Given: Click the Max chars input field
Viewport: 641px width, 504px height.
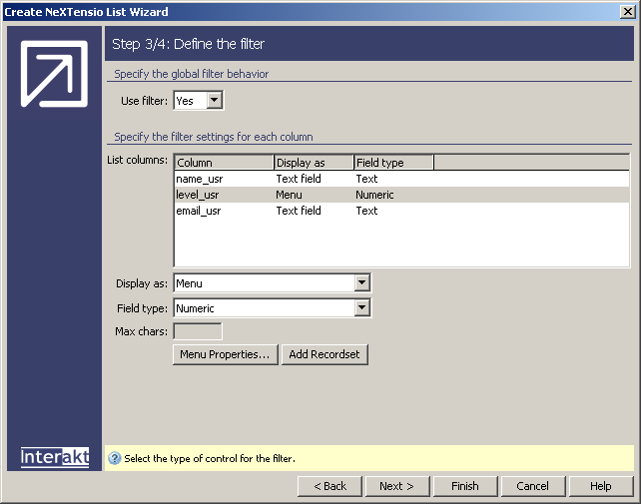Looking at the screenshot, I should tap(198, 331).
